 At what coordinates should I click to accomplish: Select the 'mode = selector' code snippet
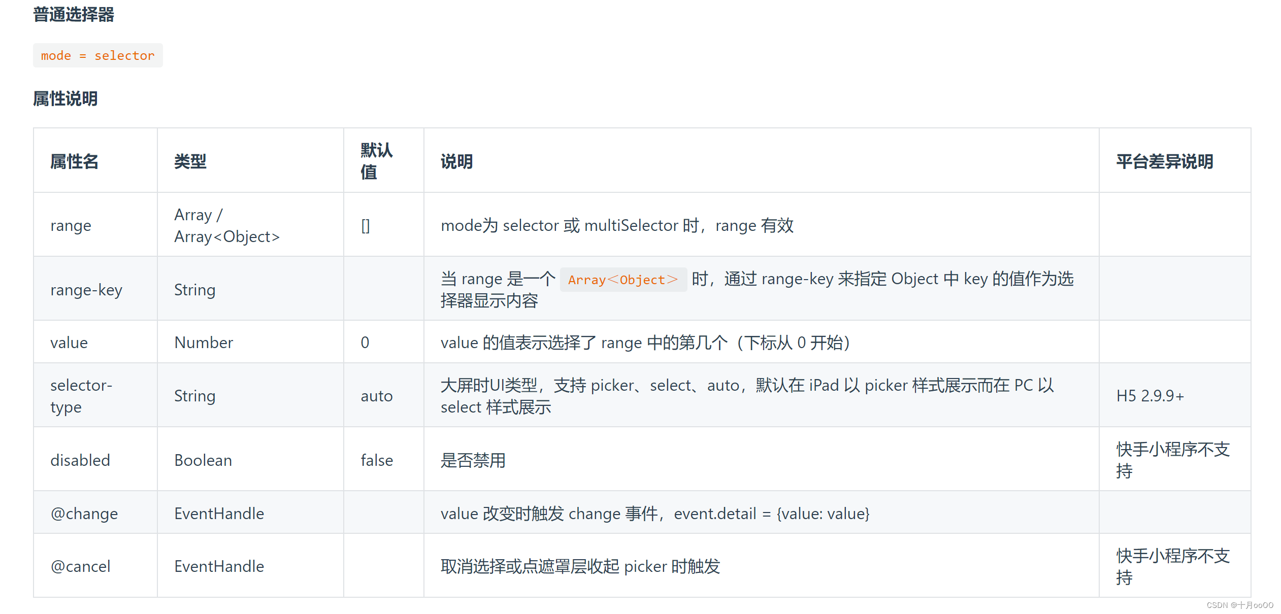point(98,55)
